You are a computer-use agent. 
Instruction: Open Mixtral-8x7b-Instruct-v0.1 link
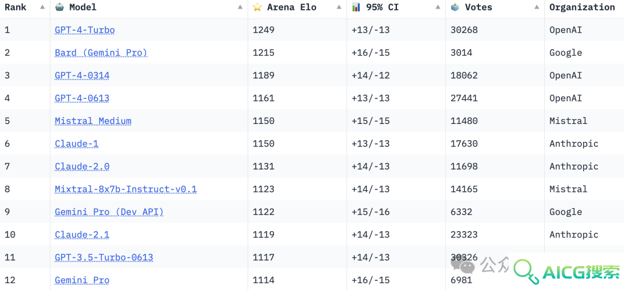pyautogui.click(x=126, y=189)
